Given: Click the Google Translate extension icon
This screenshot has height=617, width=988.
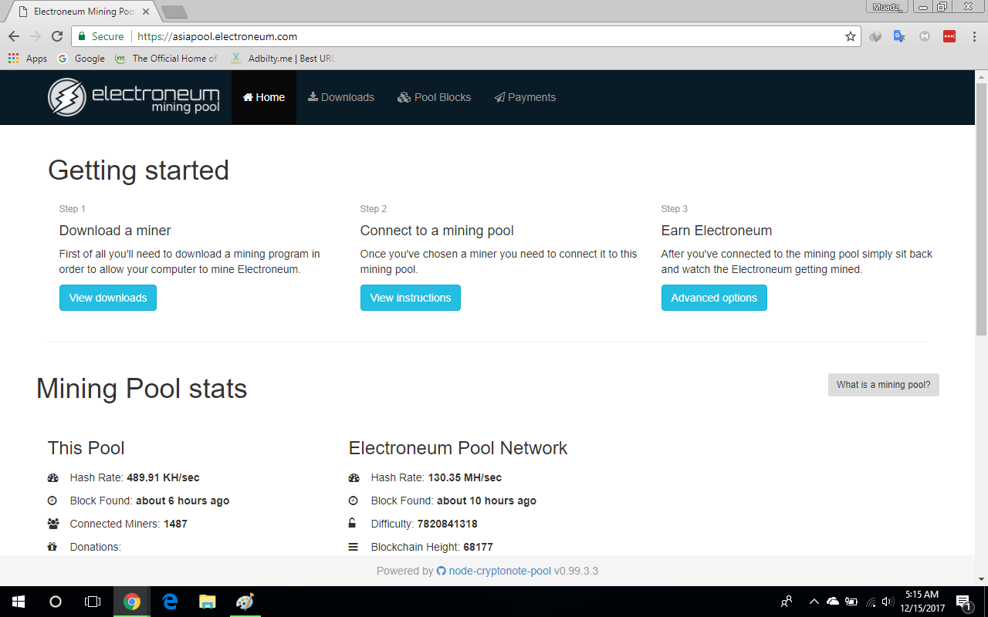Looking at the screenshot, I should pos(900,36).
